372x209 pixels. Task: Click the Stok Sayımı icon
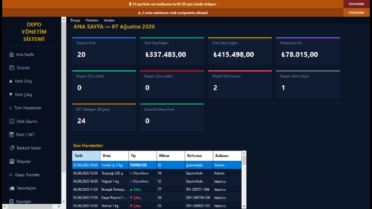pyautogui.click(x=12, y=121)
